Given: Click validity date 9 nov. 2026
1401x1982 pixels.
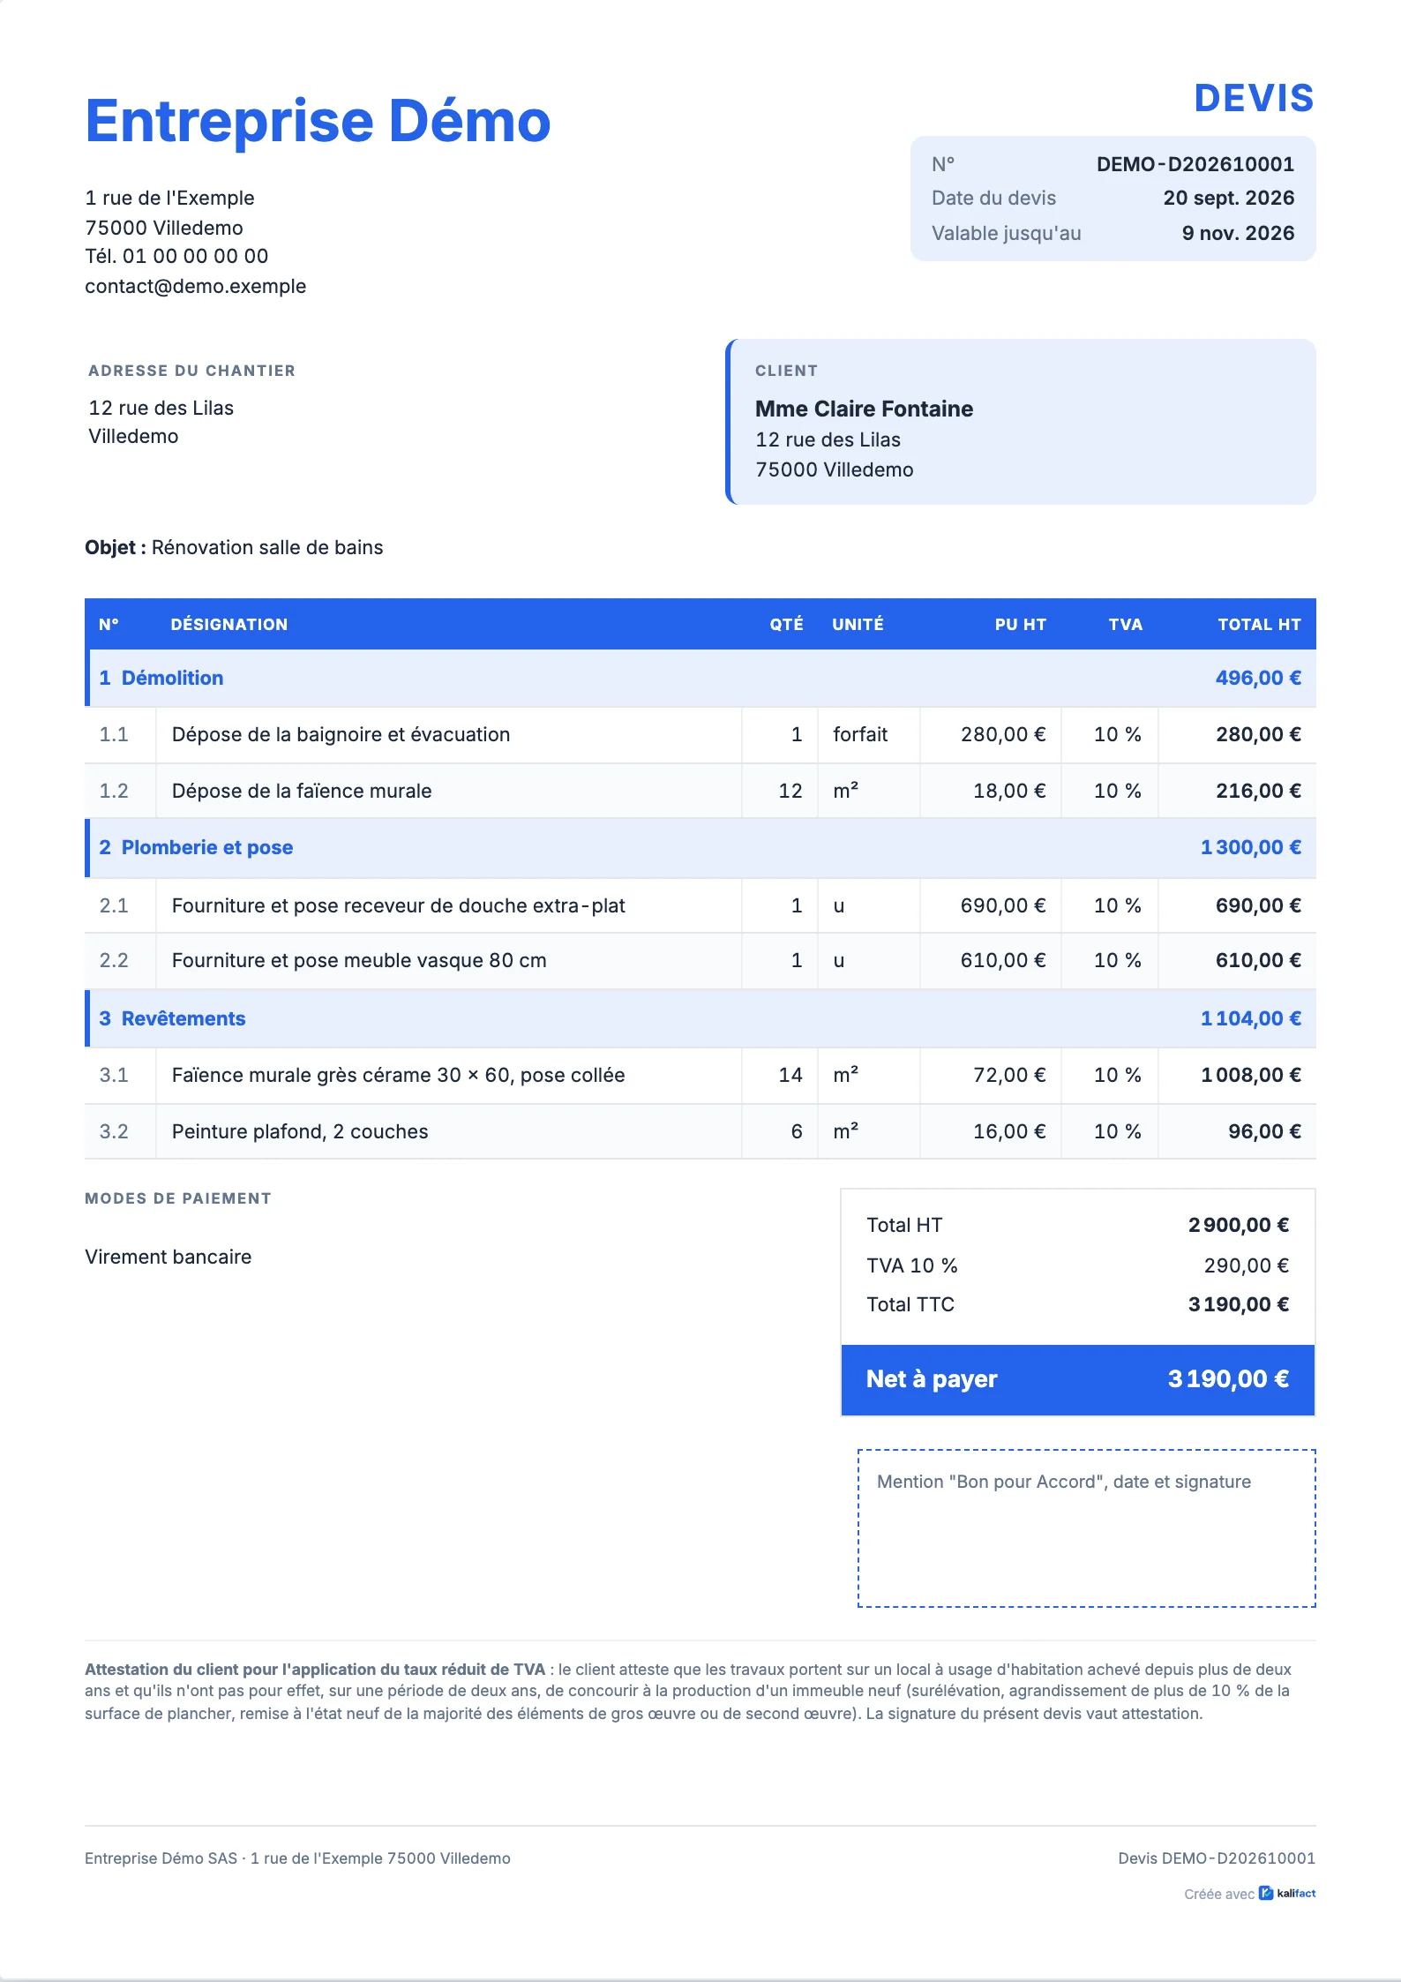Looking at the screenshot, I should [1238, 233].
